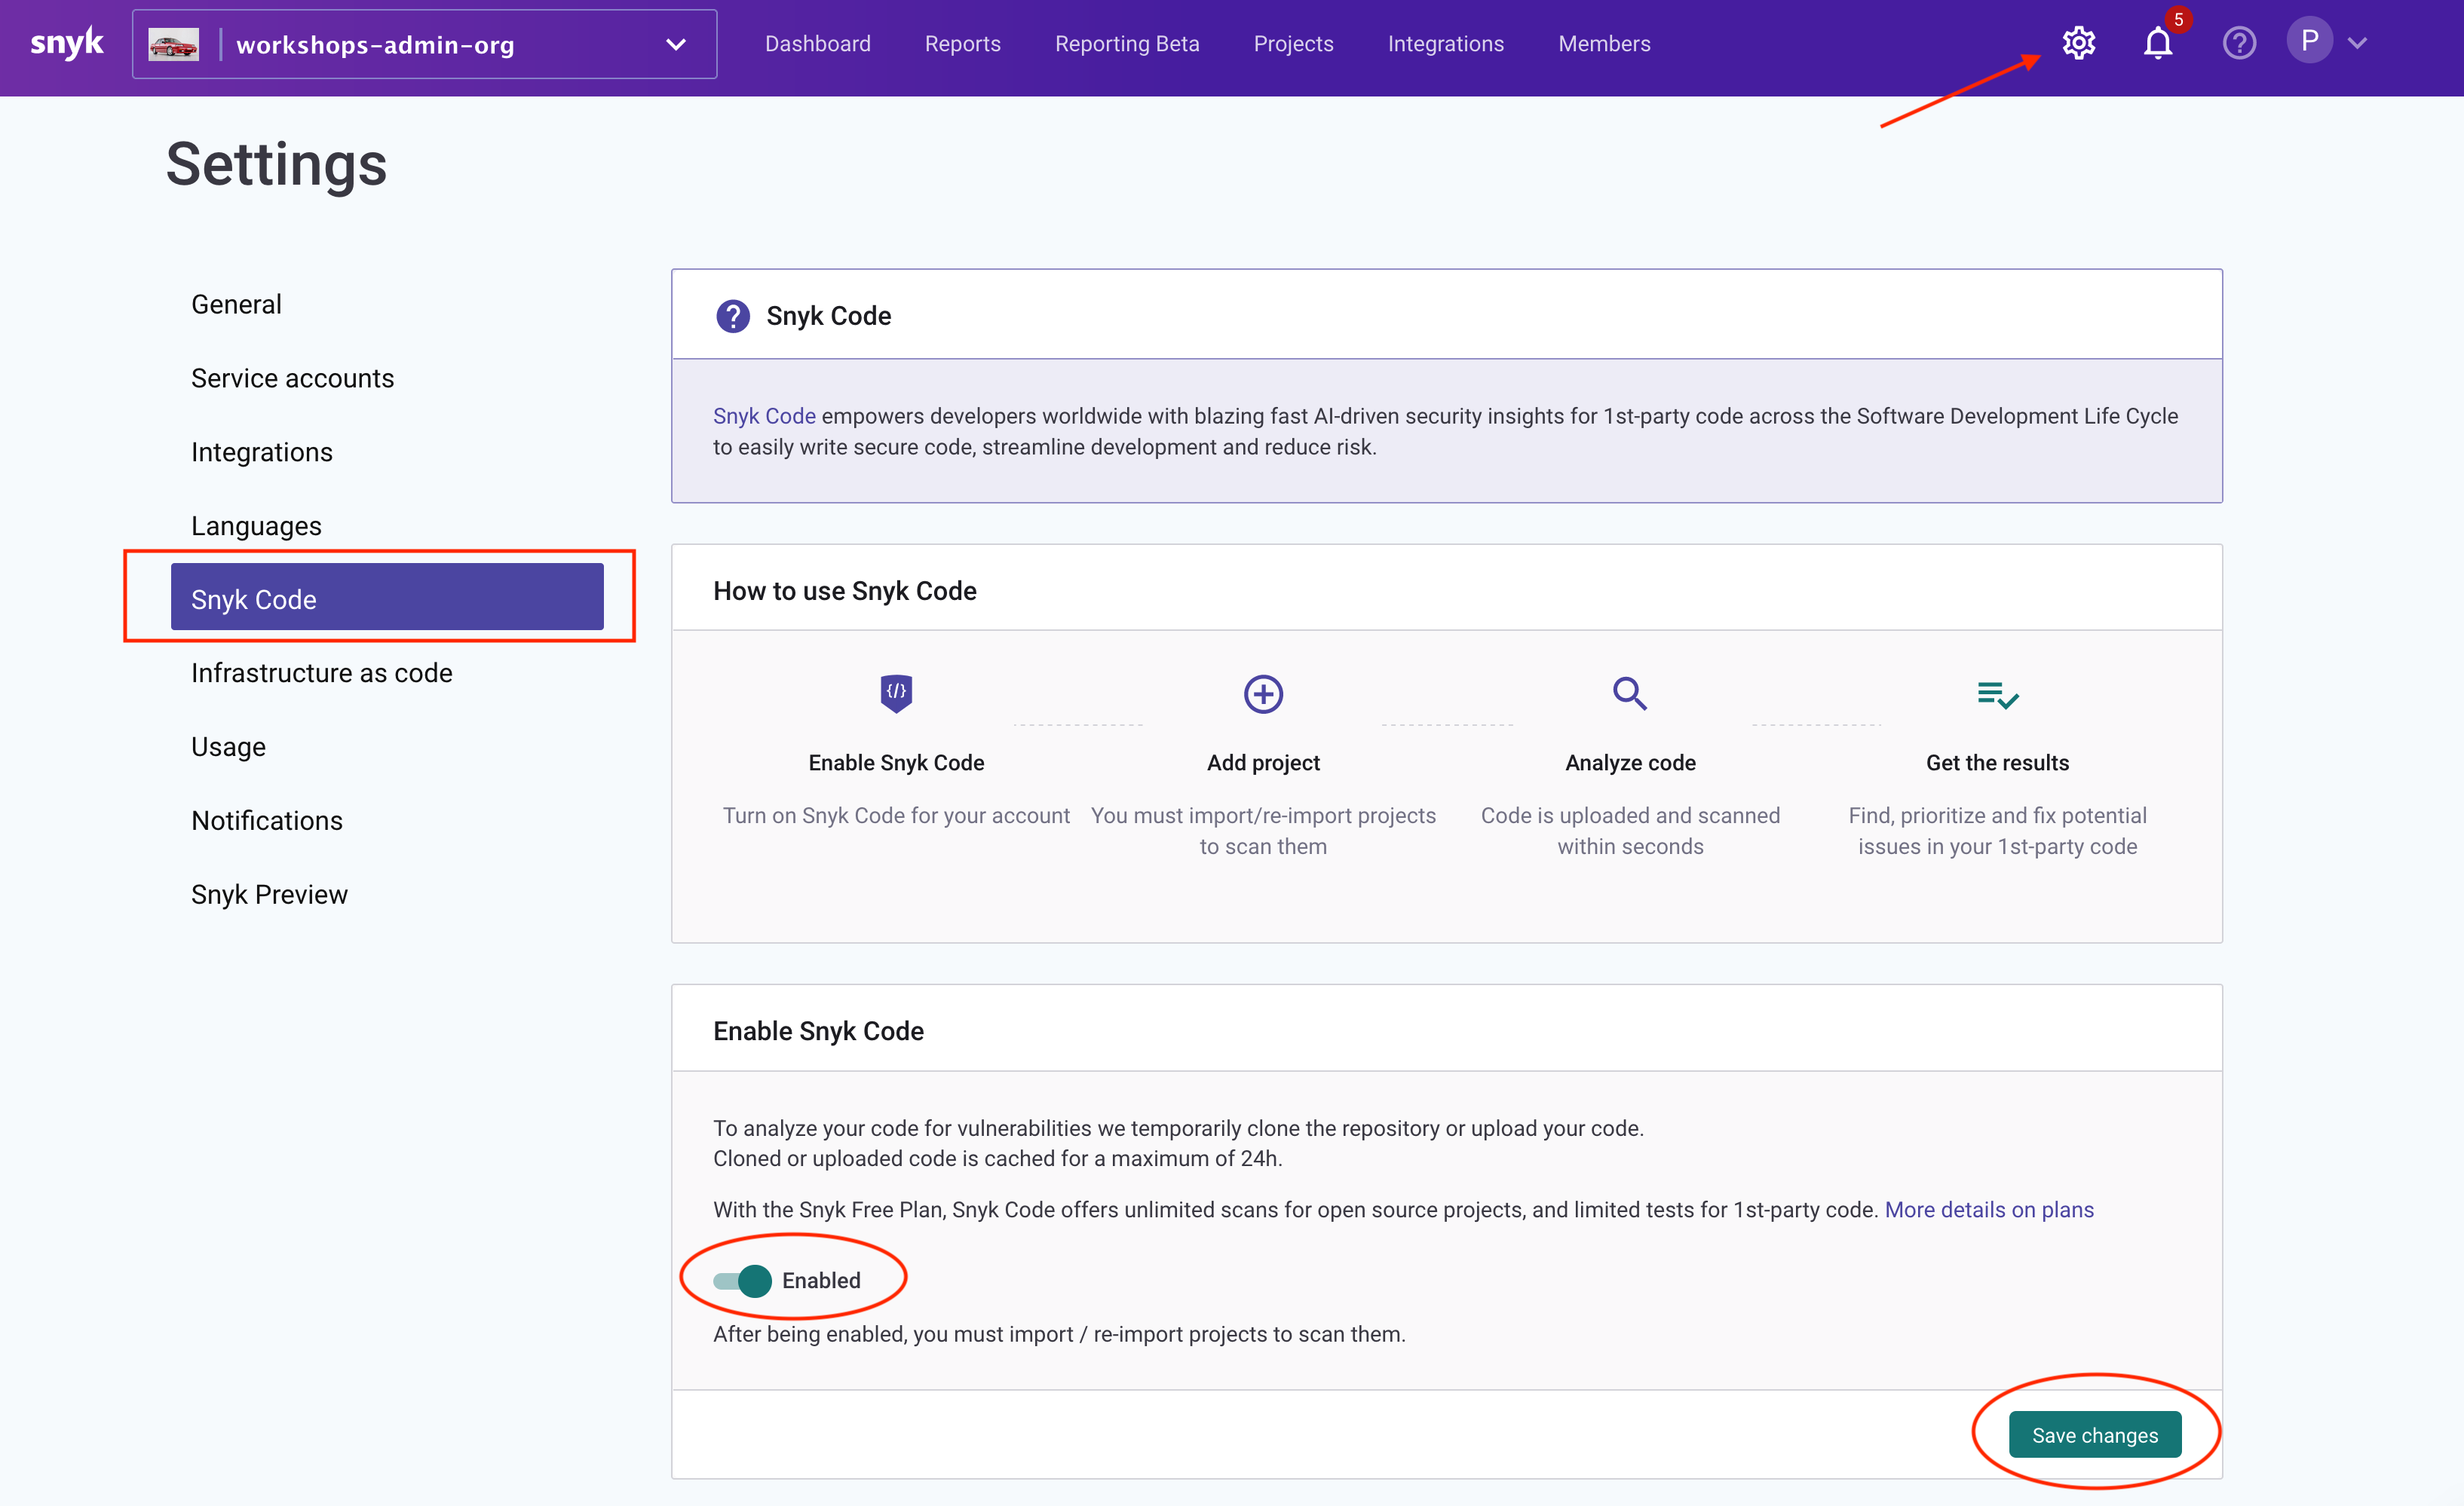Screen dimensions: 2464x1506
Task: Click the Snyk Code shield icon
Action: [896, 691]
